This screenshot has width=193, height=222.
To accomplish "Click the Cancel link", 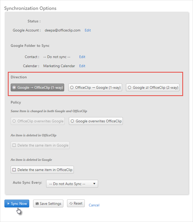I will tap(94, 205).
